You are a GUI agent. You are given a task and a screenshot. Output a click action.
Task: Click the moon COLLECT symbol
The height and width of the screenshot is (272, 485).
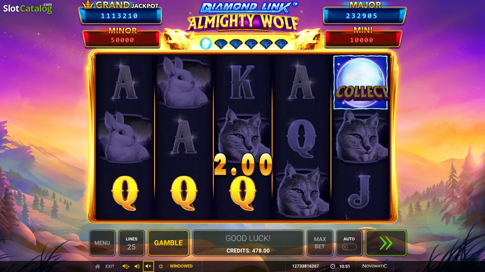[x=360, y=82]
